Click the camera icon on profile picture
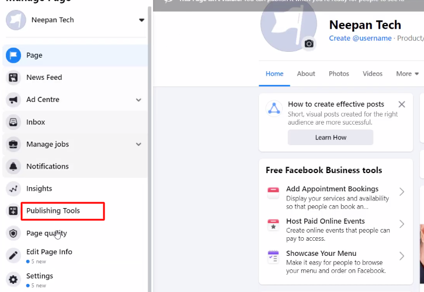The height and width of the screenshot is (292, 424). [x=309, y=44]
